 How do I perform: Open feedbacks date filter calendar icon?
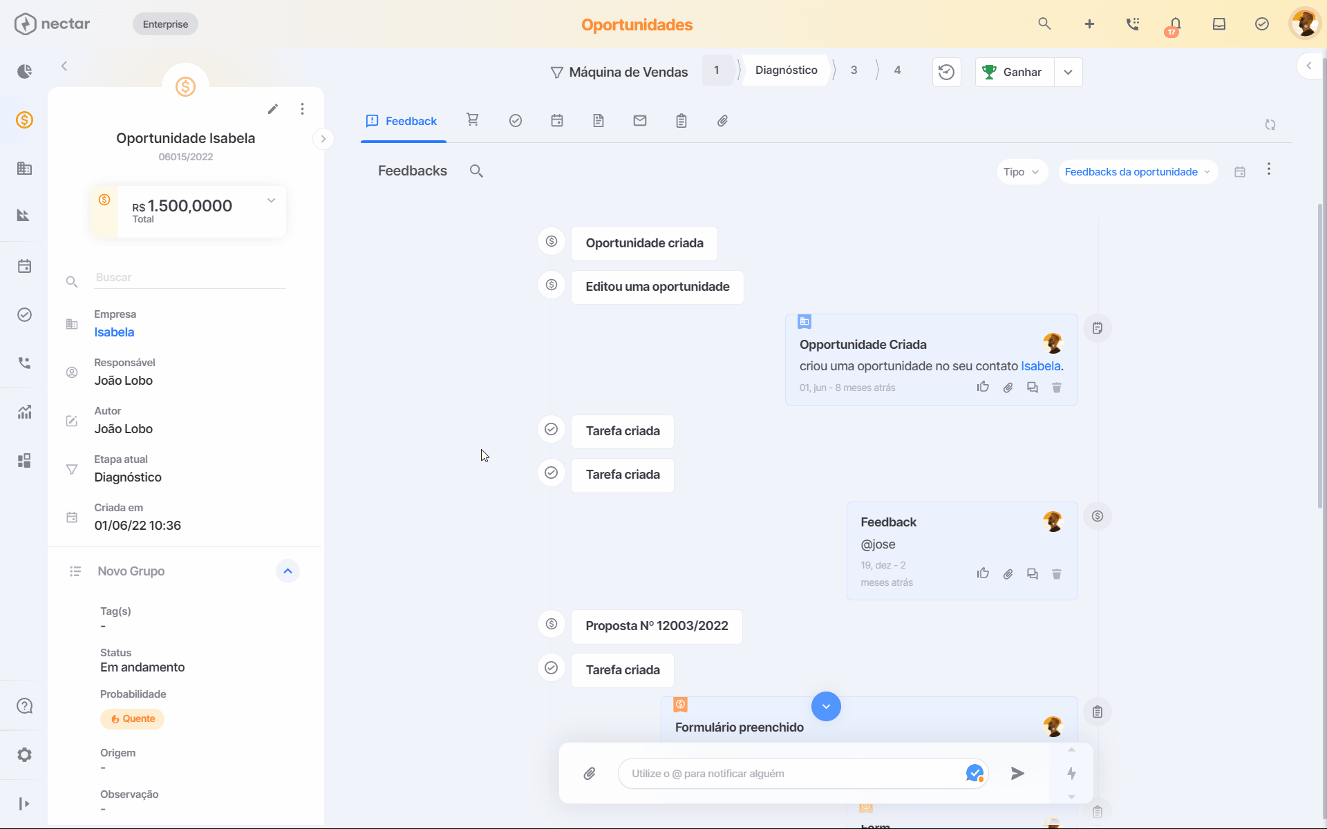click(1240, 172)
